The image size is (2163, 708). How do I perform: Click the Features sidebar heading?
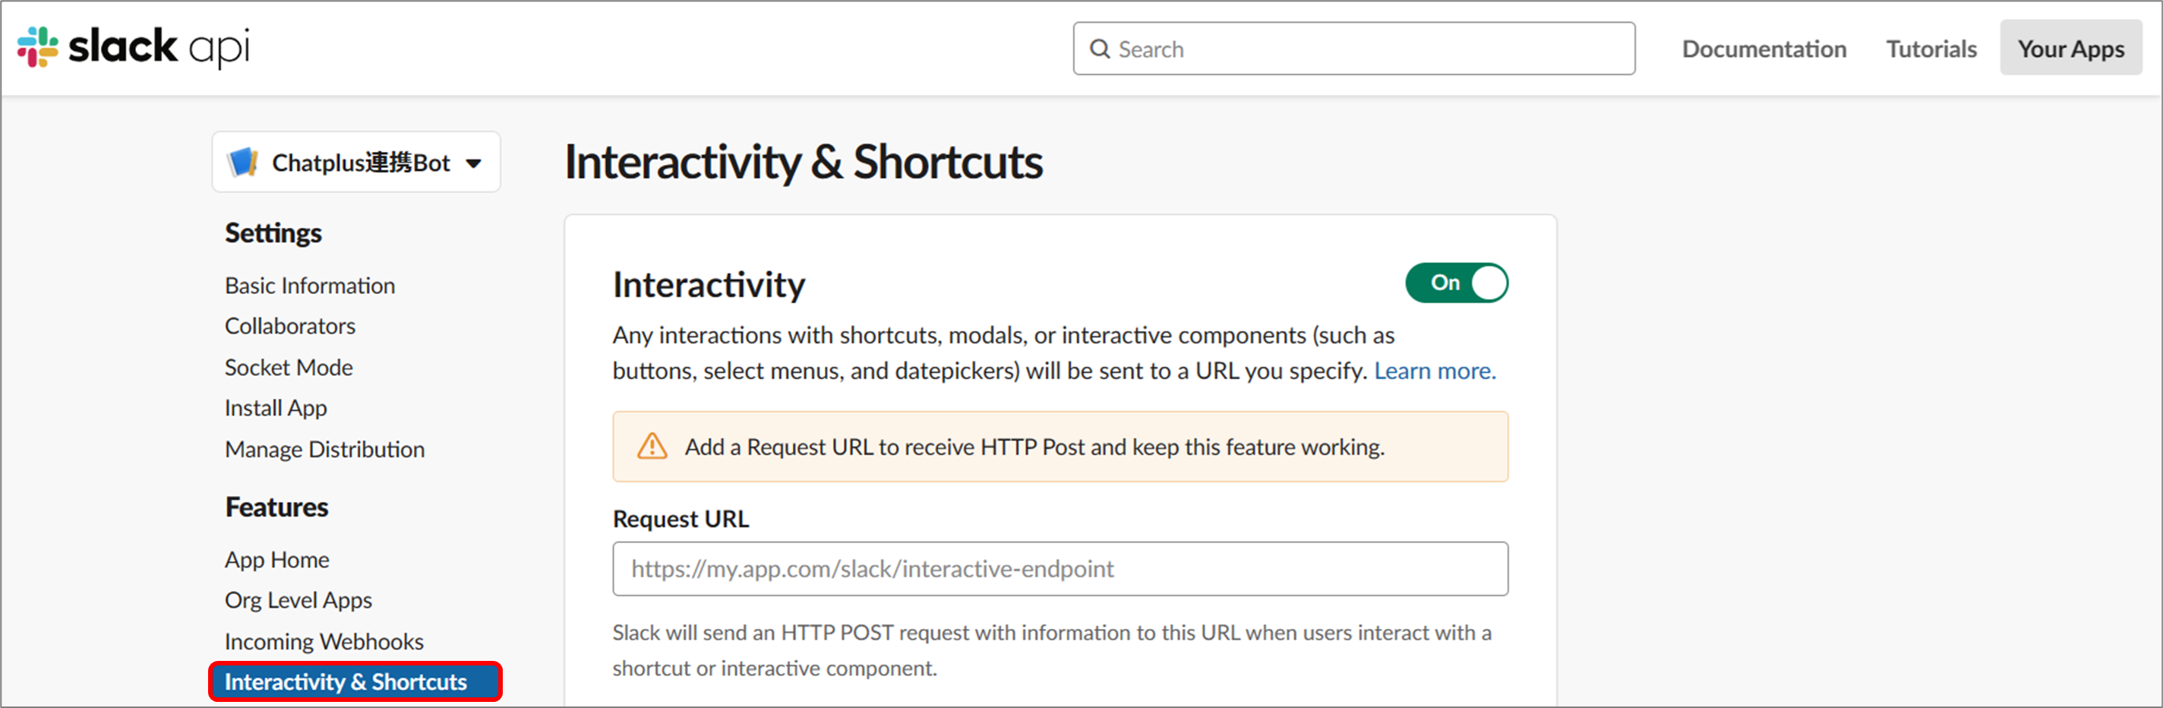pyautogui.click(x=276, y=507)
